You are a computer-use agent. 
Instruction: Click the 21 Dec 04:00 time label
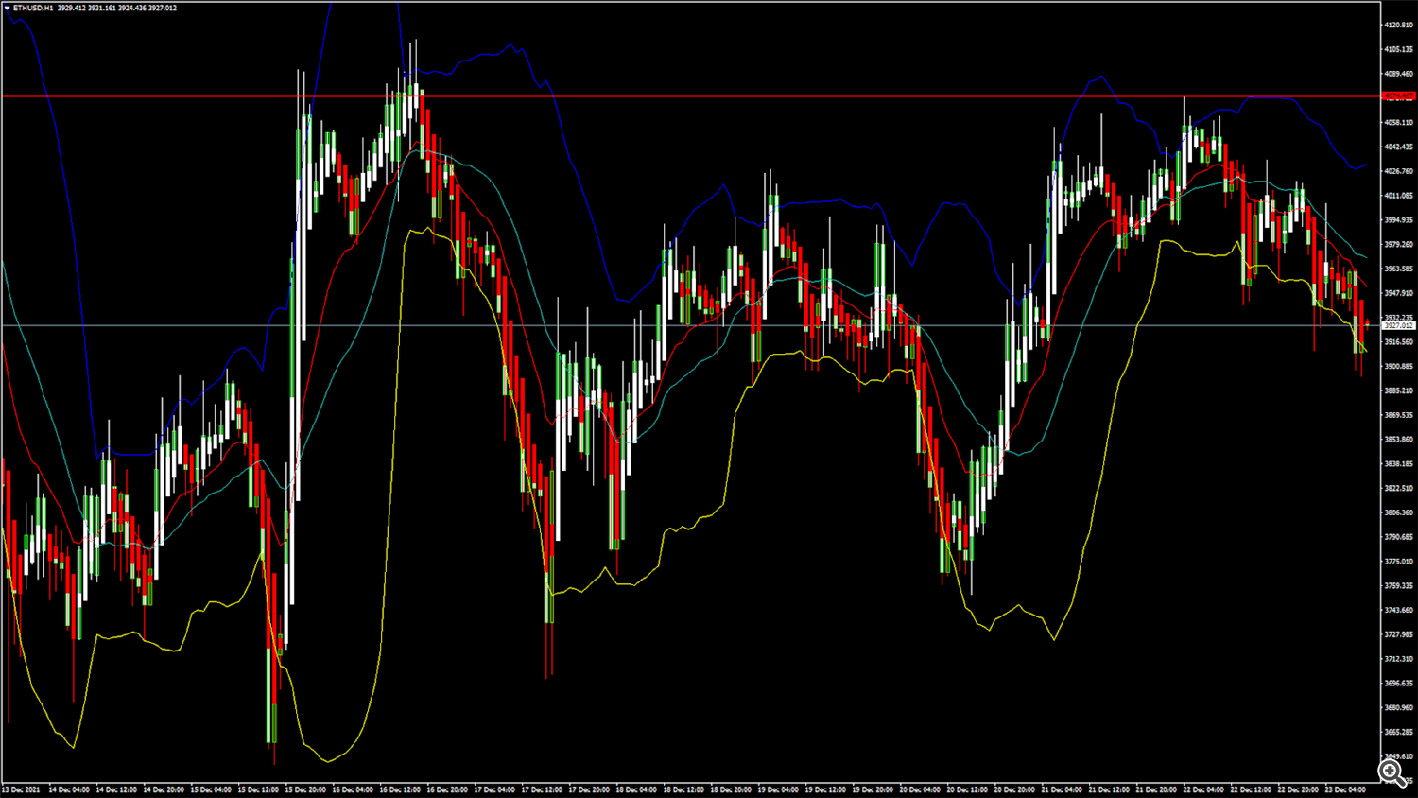point(1062,789)
